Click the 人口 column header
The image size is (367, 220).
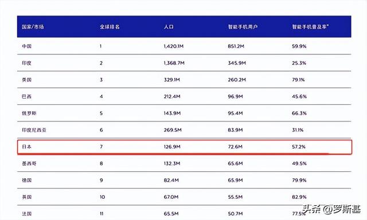tap(169, 27)
